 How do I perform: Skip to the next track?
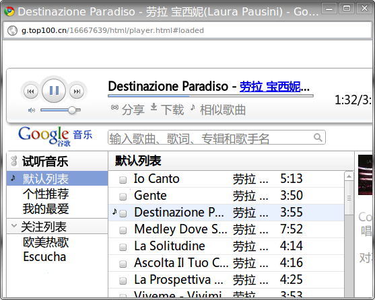pyautogui.click(x=77, y=91)
